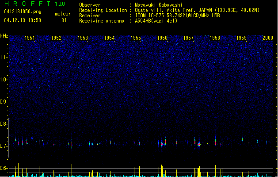Click the Receiving Location label
Viewport: 278px width, 177px height.
tap(103, 10)
